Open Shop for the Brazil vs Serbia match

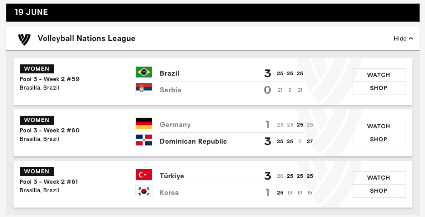[379, 88]
